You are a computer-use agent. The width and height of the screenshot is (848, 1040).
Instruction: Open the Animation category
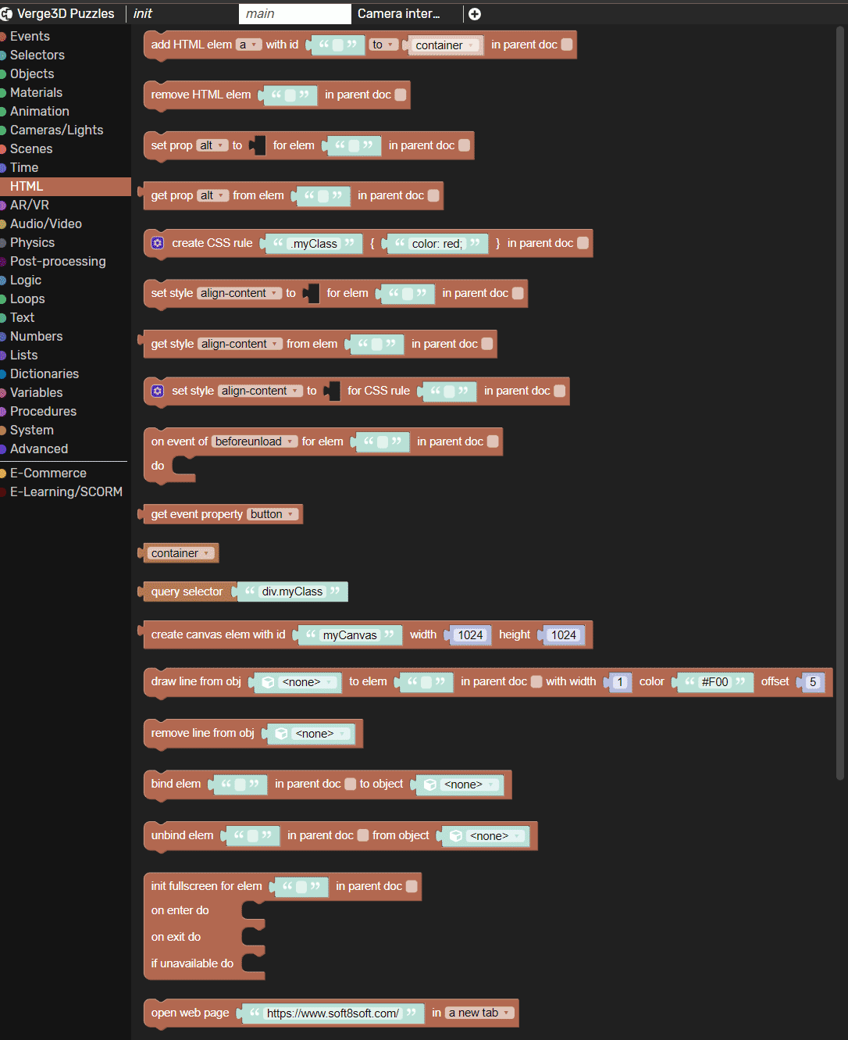tap(40, 111)
